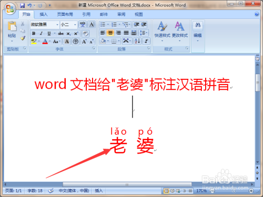The width and height of the screenshot is (263, 197).
Task: Open References (引用) tab
Action: tap(86, 14)
